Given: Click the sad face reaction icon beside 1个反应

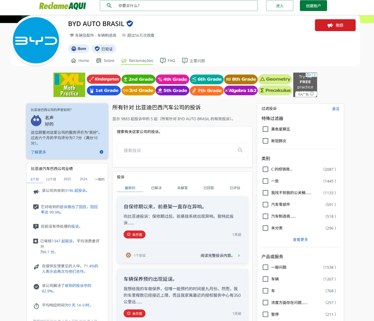Looking at the screenshot, I should coord(128,255).
